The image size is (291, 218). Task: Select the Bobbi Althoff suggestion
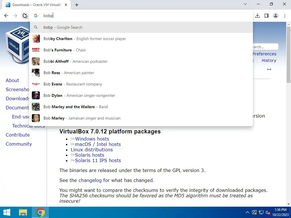pyautogui.click(x=141, y=61)
